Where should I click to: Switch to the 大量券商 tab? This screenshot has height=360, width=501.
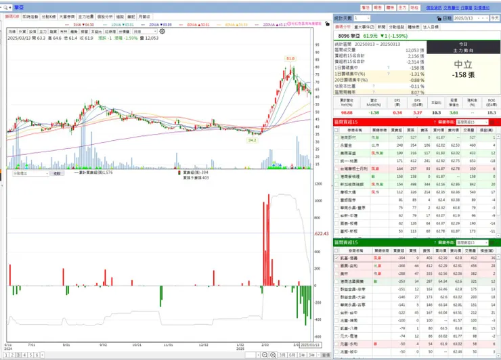pos(67,17)
